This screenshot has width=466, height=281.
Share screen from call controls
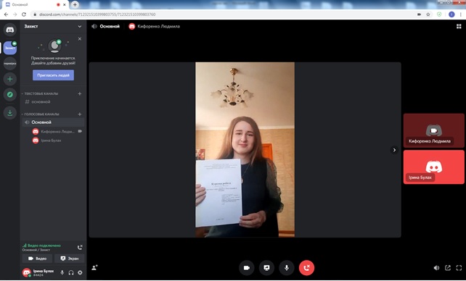click(266, 268)
